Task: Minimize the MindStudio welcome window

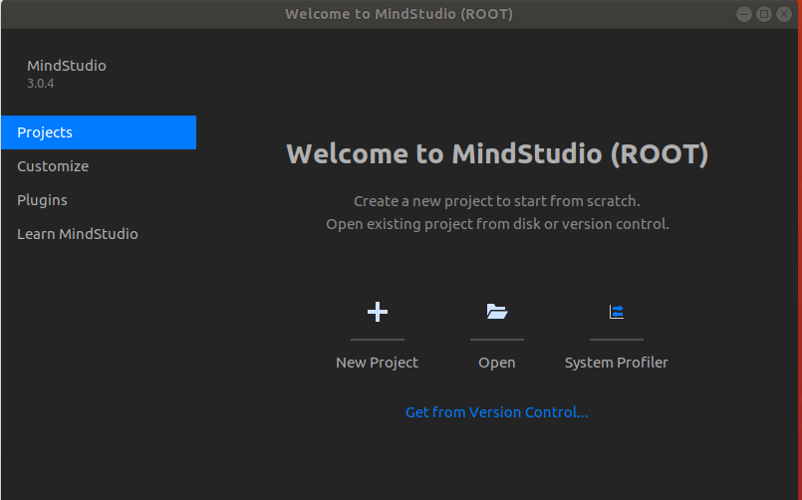Action: coord(743,14)
